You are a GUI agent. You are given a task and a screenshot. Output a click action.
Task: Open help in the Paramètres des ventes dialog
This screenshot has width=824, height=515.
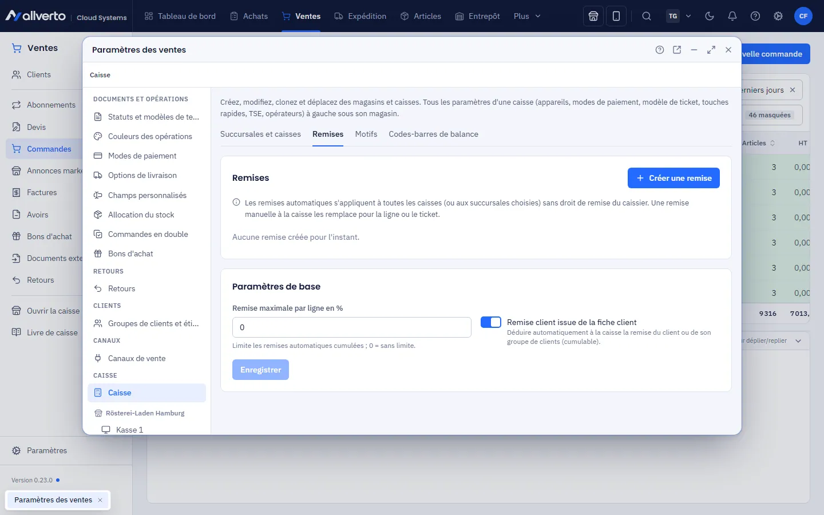(x=660, y=50)
